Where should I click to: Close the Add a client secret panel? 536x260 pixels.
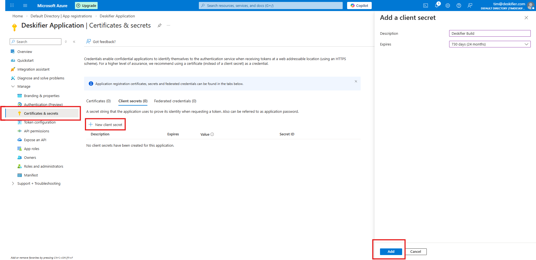(x=526, y=18)
